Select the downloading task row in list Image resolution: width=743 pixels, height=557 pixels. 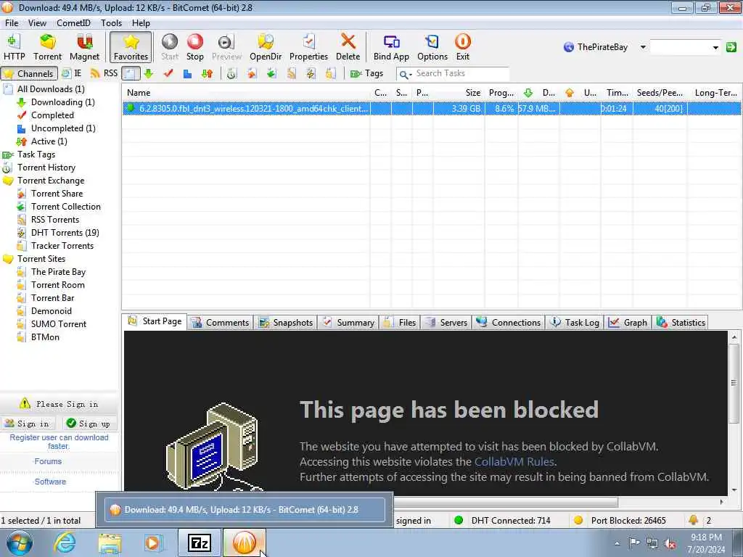pyautogui.click(x=431, y=109)
